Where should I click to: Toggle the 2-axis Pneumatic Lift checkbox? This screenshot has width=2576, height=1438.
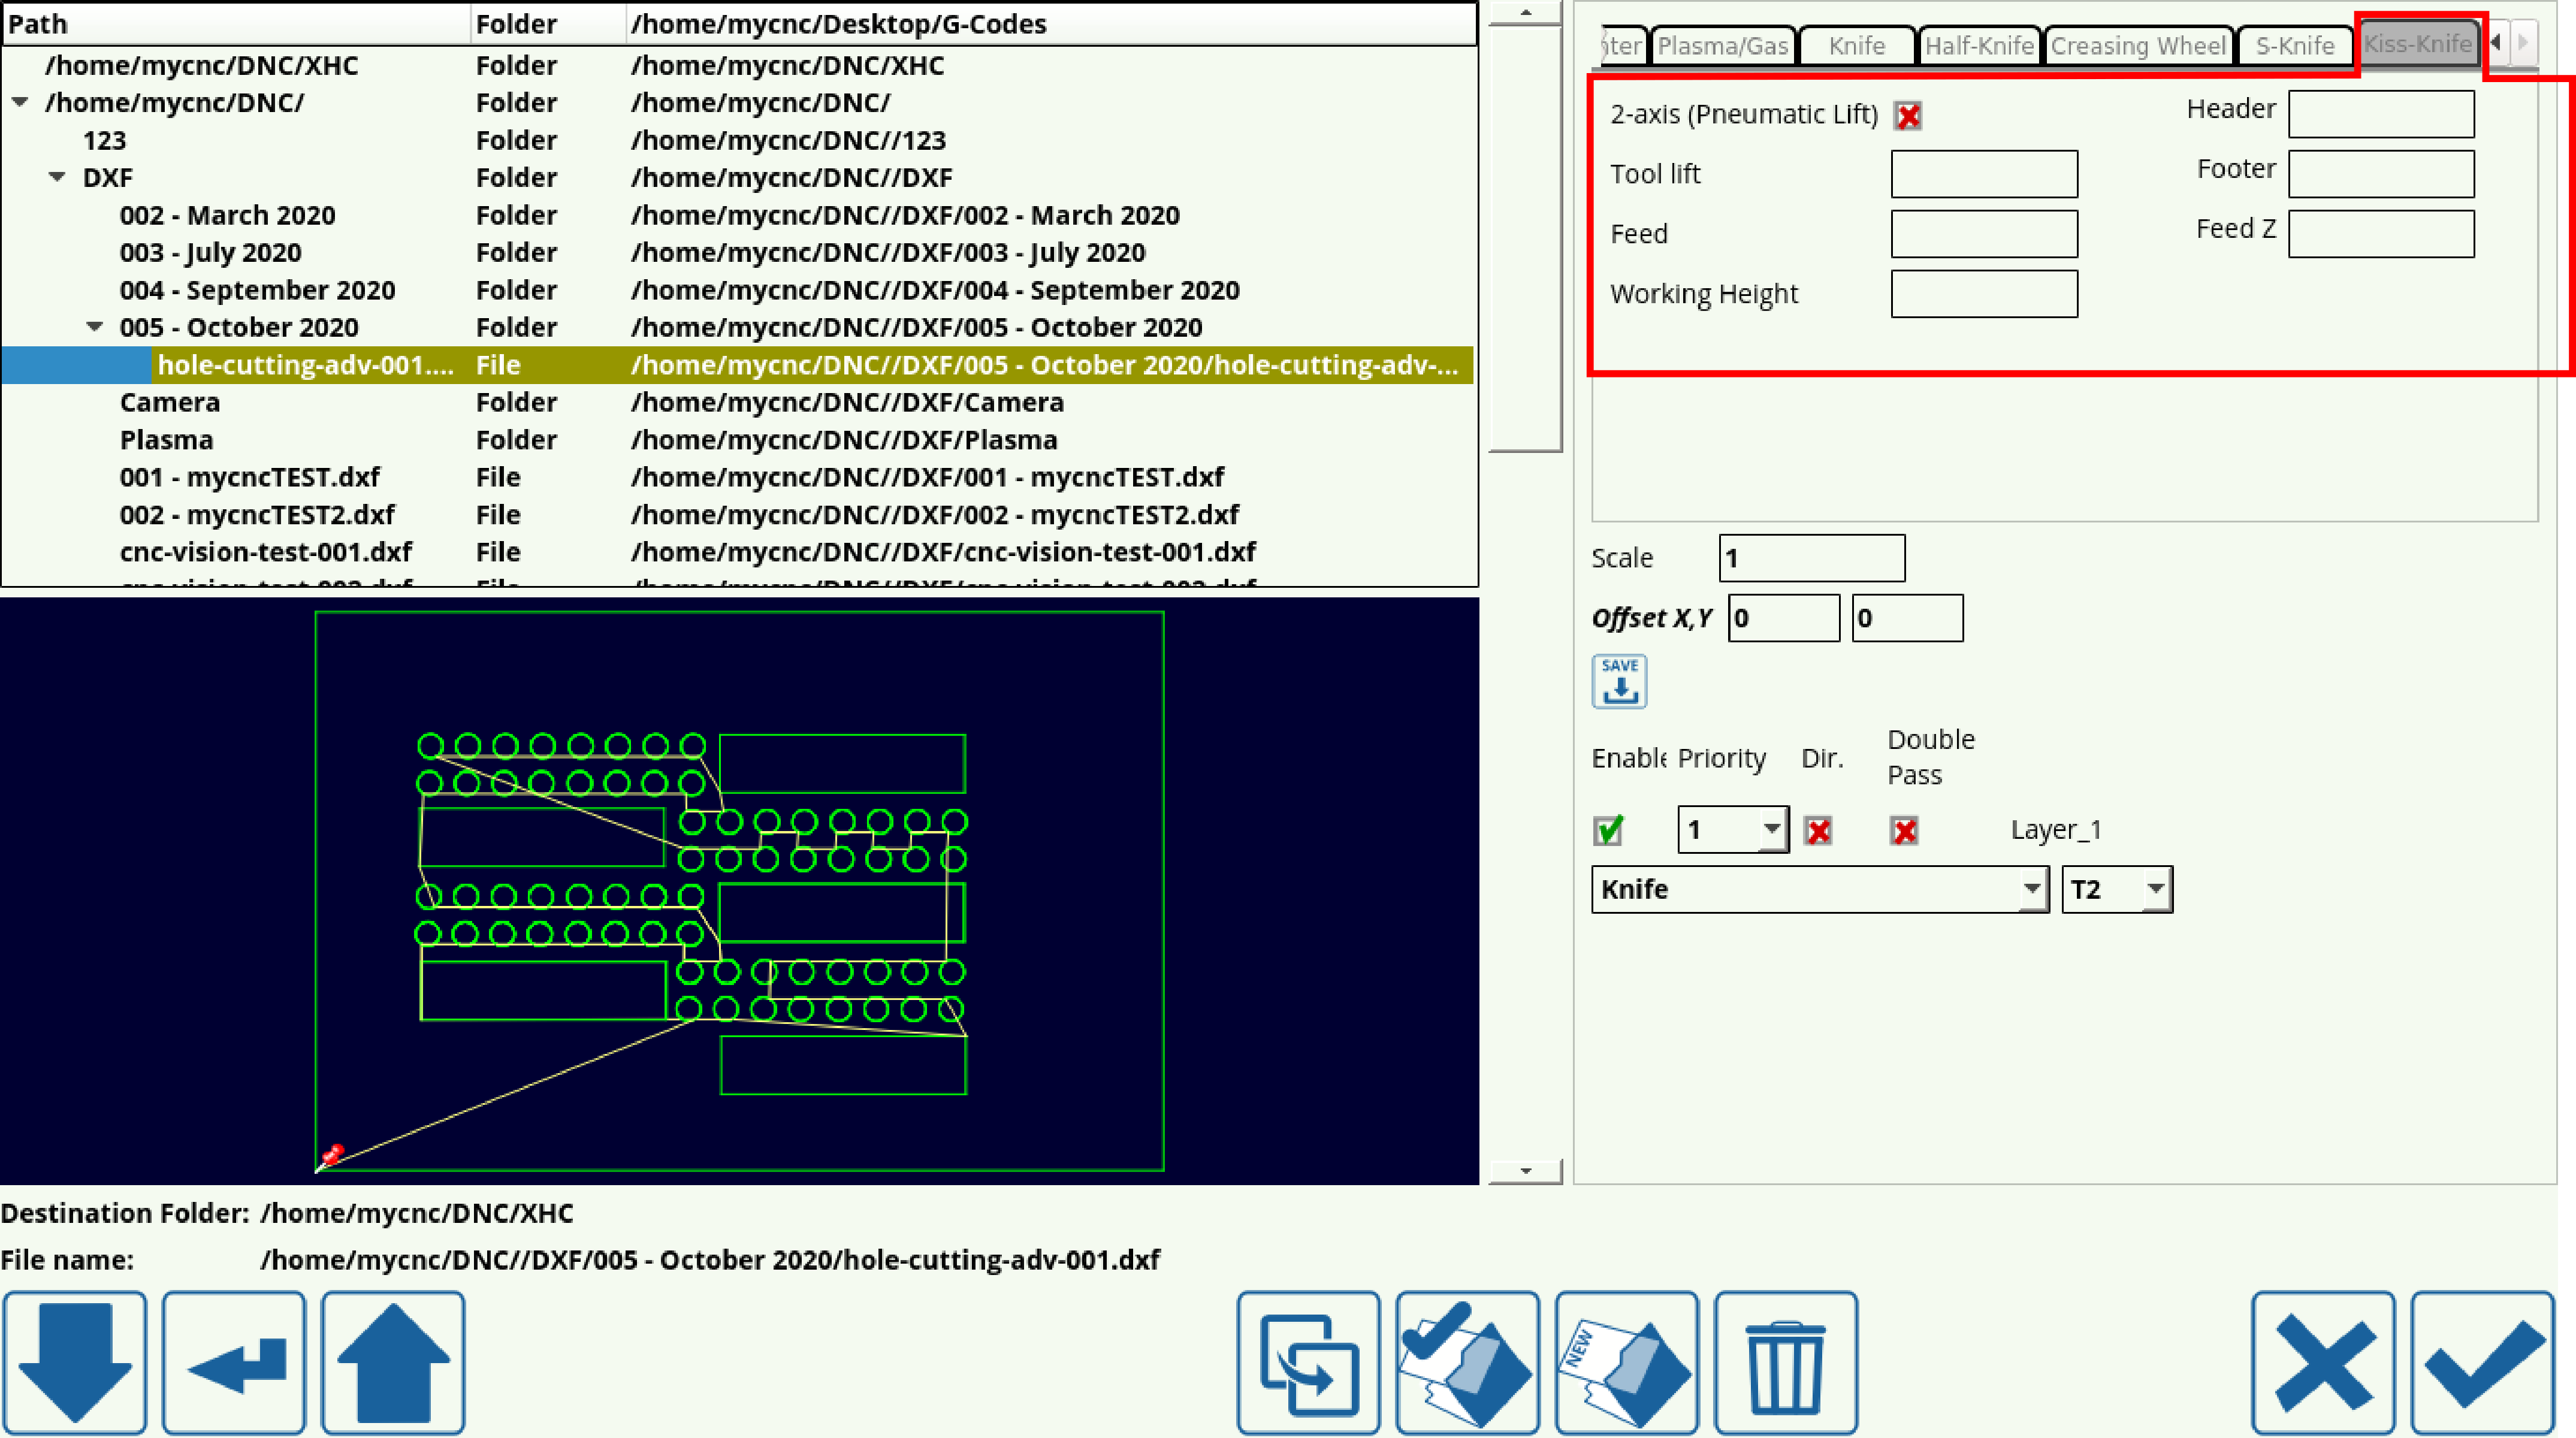[x=1907, y=116]
